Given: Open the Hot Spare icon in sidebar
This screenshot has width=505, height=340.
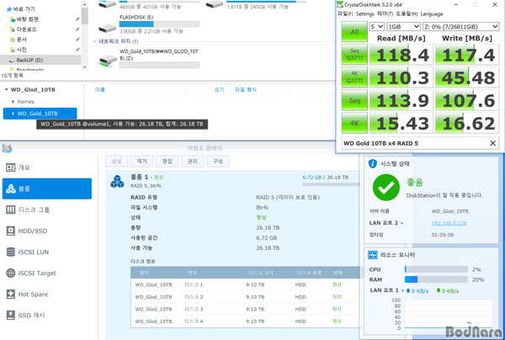Looking at the screenshot, I should pyautogui.click(x=11, y=294).
